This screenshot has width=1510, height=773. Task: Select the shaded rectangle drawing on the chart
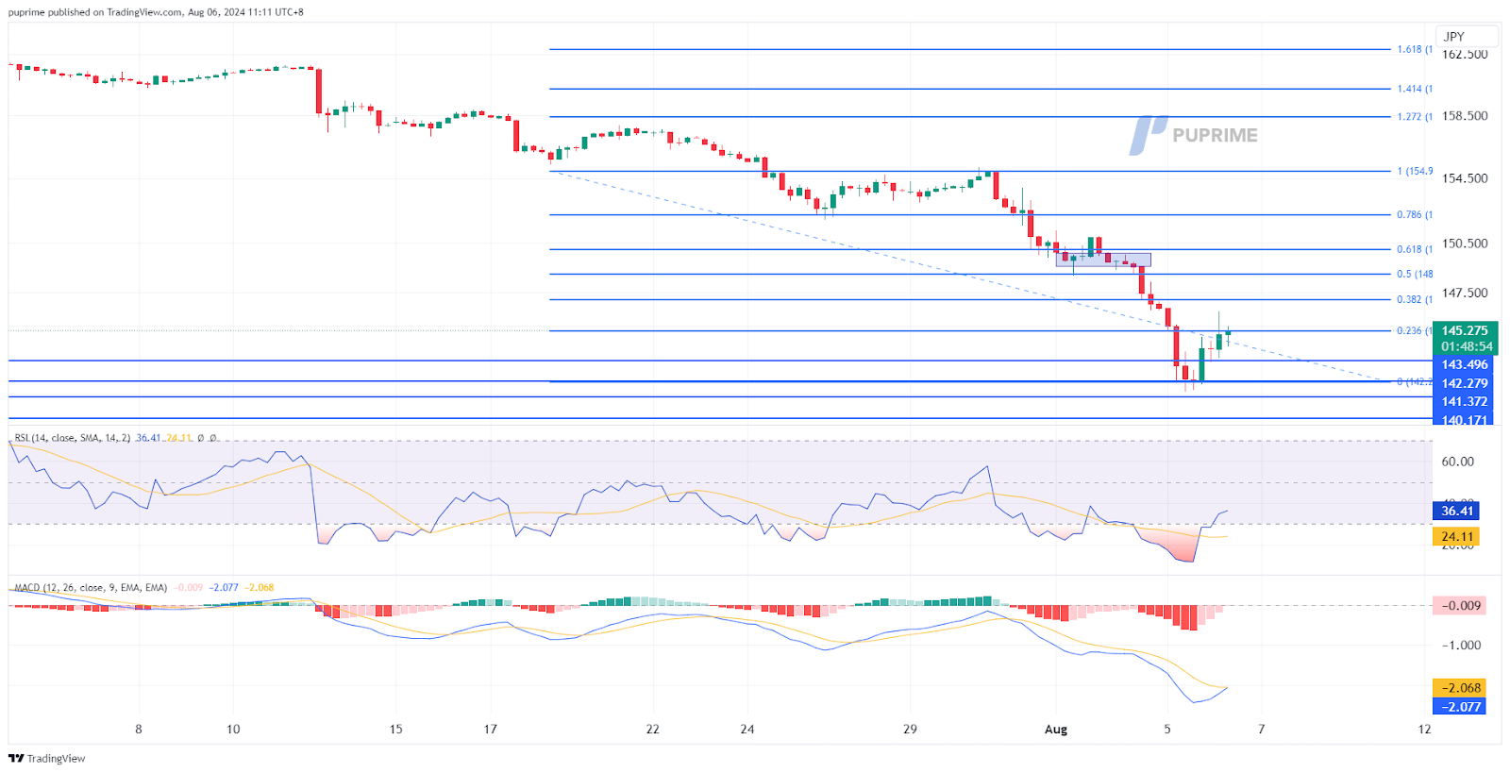pos(1103,260)
